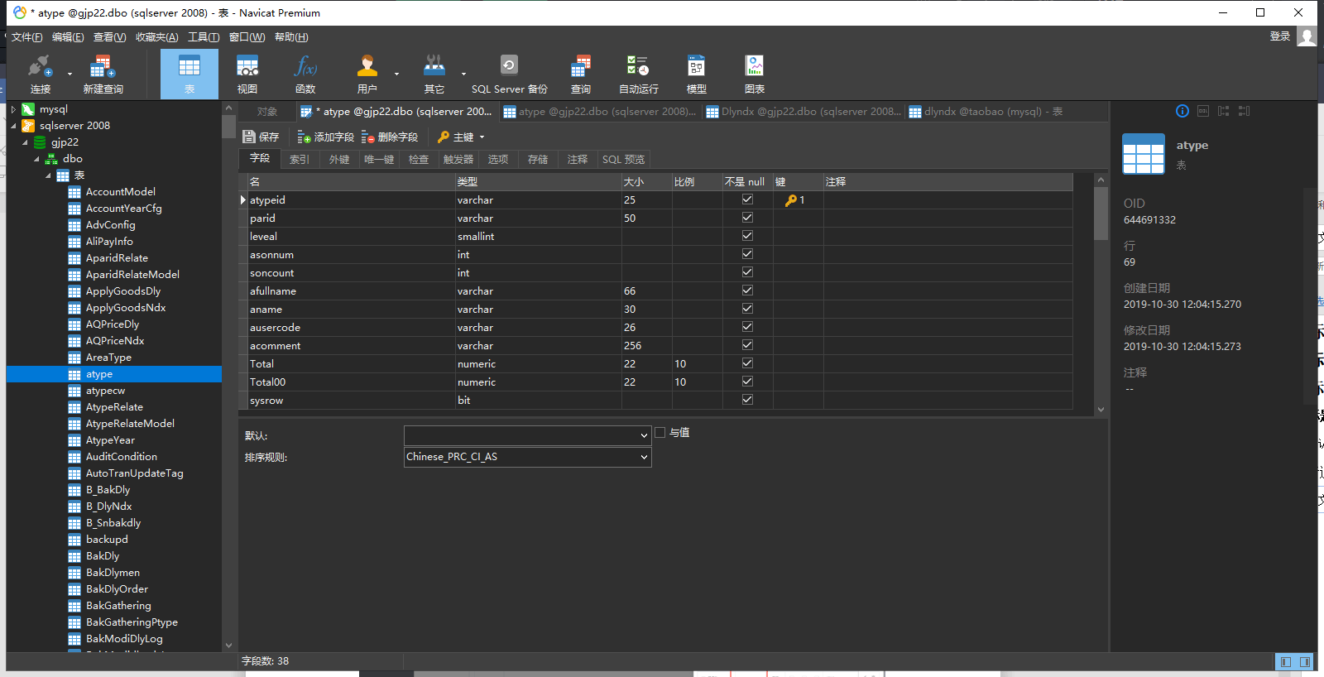Open the 文件(F) menu
This screenshot has height=677, width=1324.
click(x=27, y=37)
